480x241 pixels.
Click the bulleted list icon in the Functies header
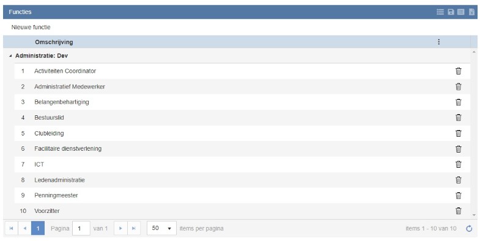[x=440, y=12]
